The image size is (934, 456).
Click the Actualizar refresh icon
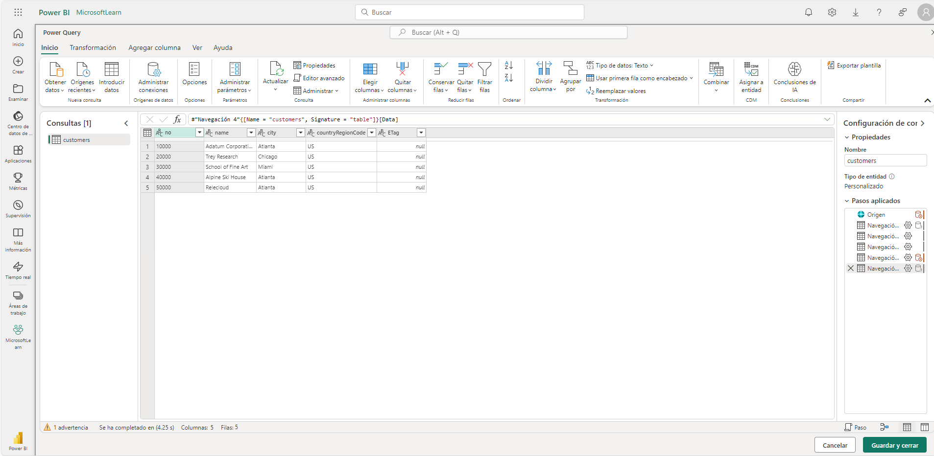point(276,69)
